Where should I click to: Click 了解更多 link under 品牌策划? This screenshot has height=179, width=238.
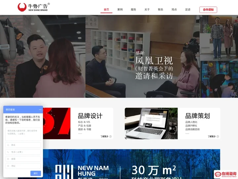point(212,137)
